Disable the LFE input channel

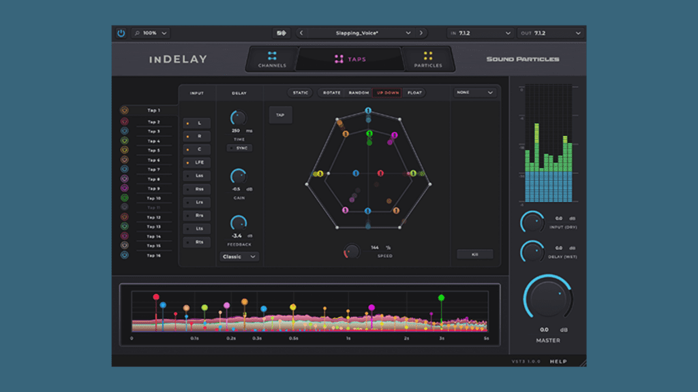197,163
